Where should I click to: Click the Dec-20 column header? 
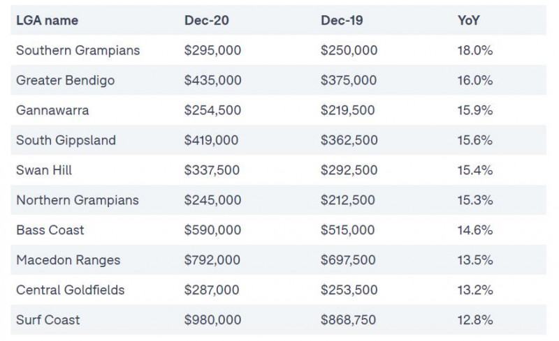tap(206, 20)
